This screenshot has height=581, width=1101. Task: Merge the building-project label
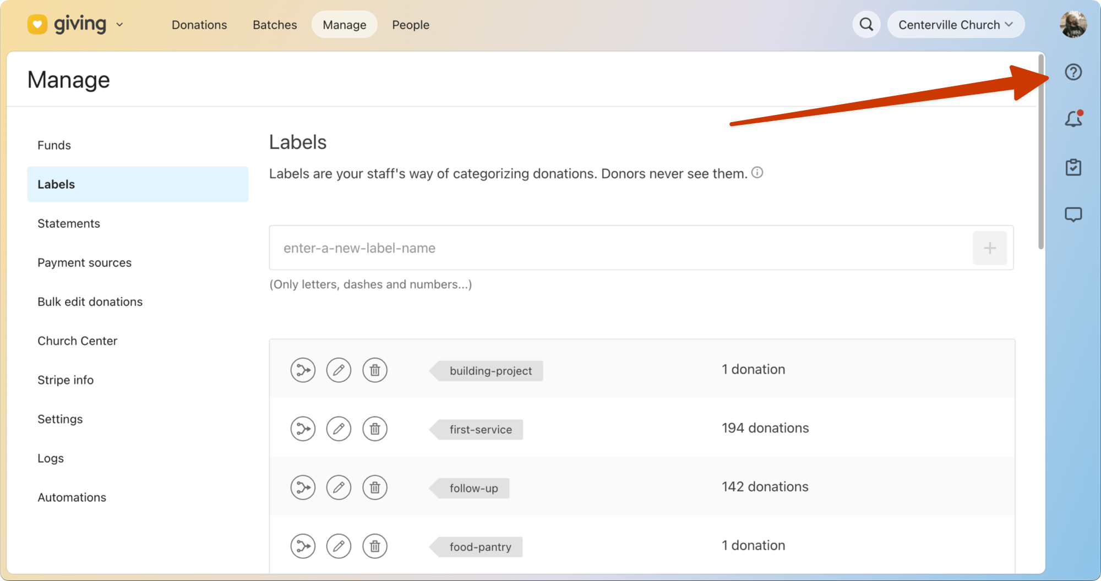(x=303, y=370)
